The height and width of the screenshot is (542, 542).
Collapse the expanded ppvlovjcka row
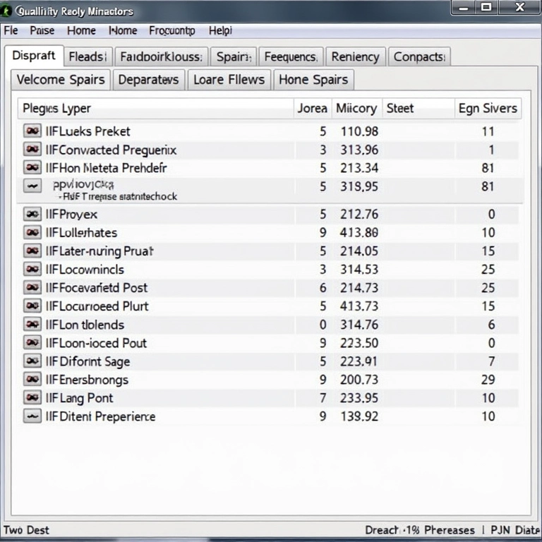(x=32, y=186)
